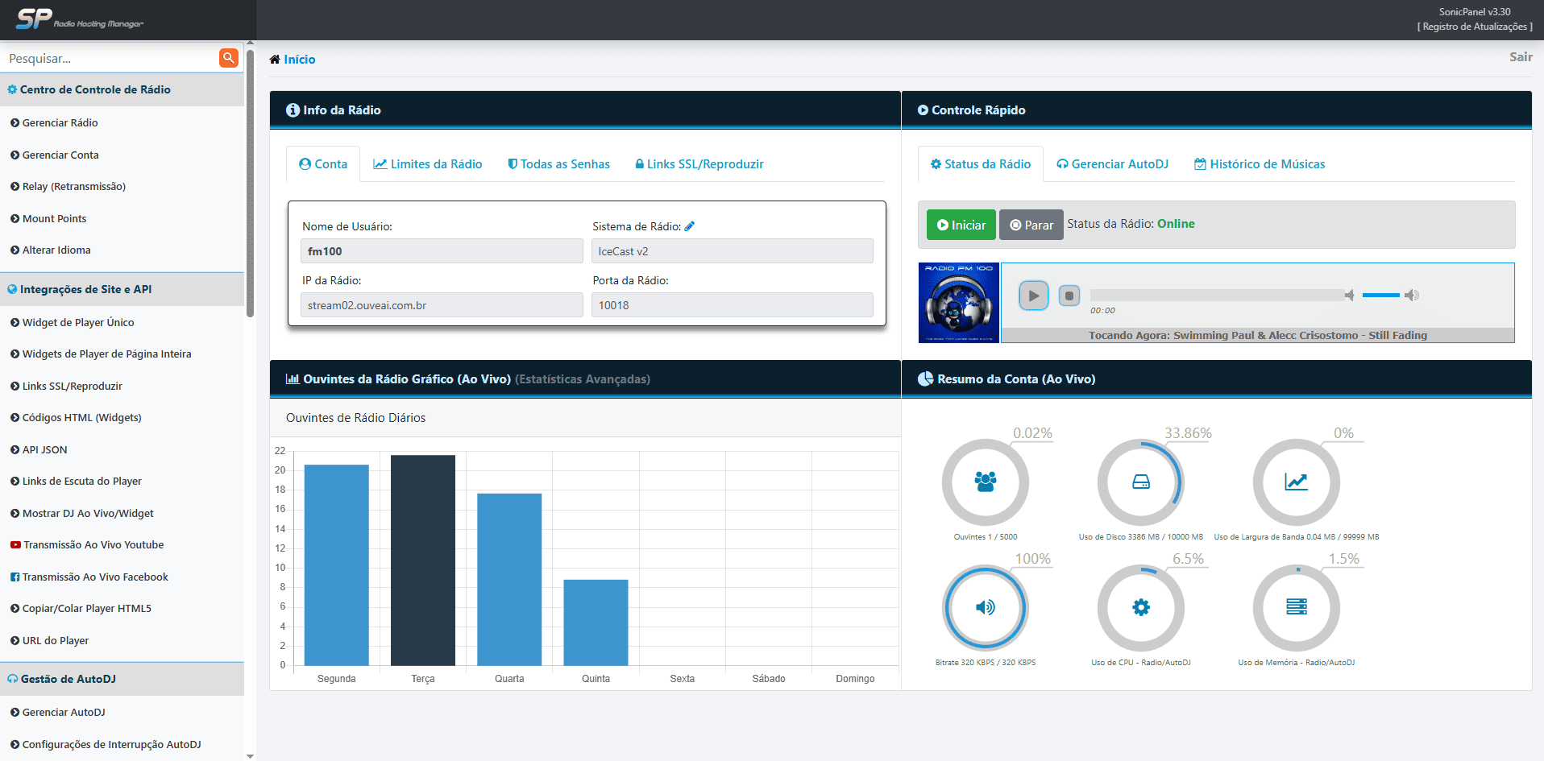
Task: Stop the player with the stop button
Action: tap(1069, 296)
